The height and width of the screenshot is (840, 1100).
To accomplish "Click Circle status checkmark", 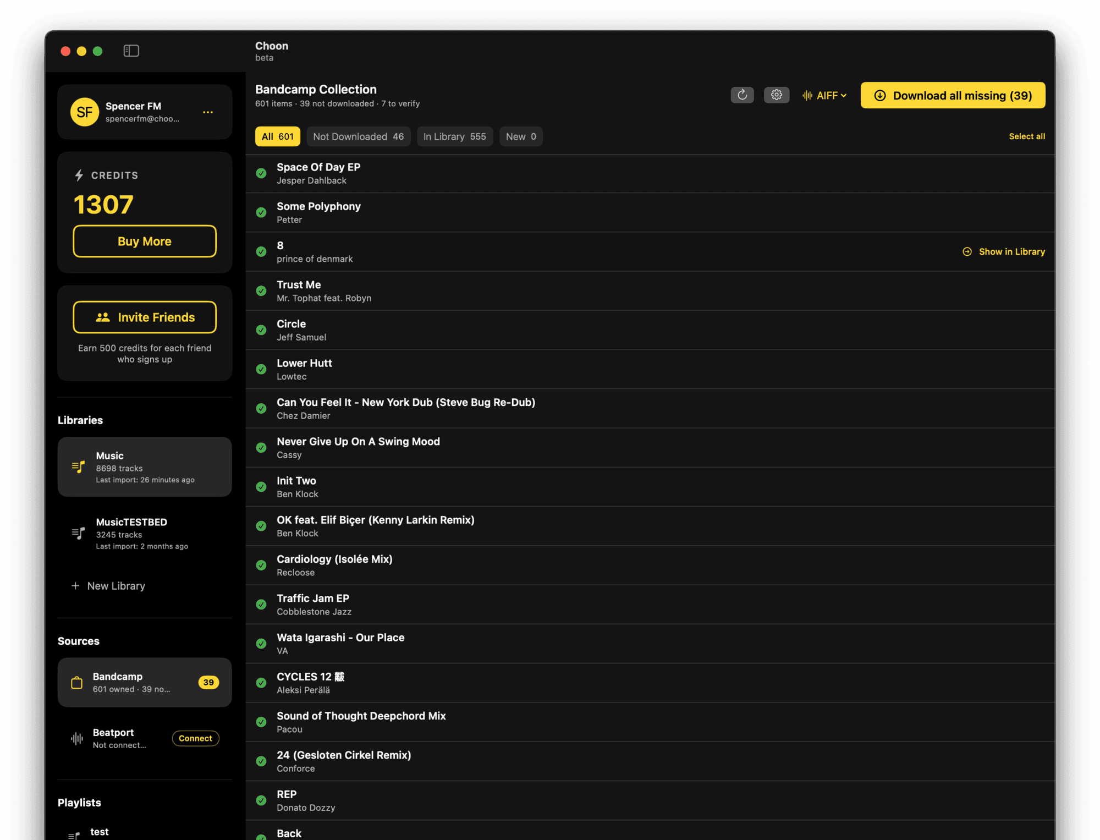I will (261, 330).
